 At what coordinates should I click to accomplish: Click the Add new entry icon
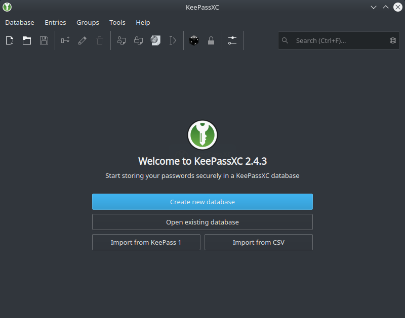click(65, 40)
